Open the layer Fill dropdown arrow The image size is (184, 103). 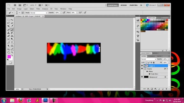(169, 63)
